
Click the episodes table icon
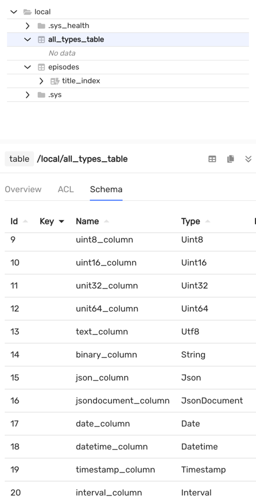click(41, 67)
